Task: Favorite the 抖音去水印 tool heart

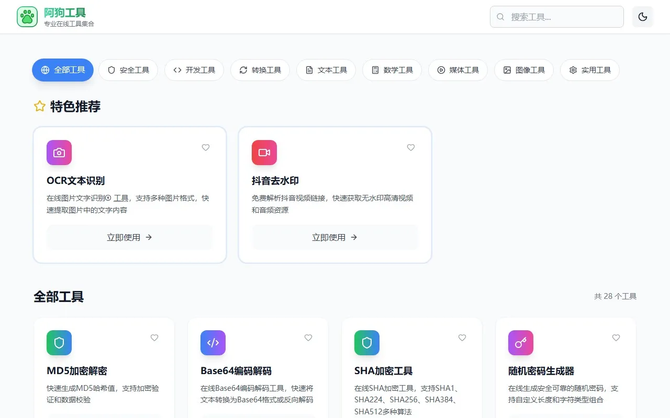Action: tap(410, 147)
